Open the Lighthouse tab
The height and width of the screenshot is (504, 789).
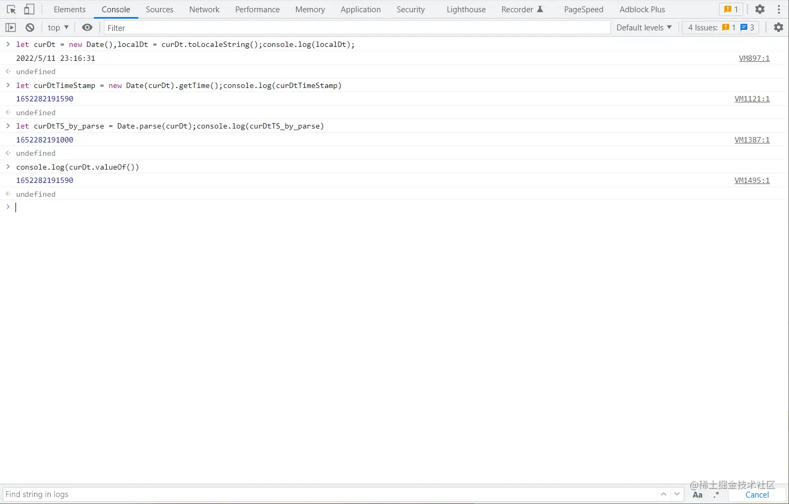tap(466, 10)
